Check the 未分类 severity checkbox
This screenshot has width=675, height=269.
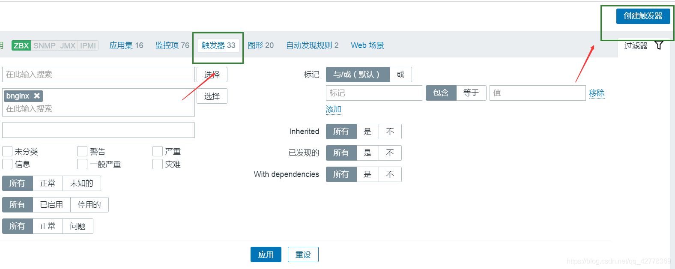(x=7, y=151)
